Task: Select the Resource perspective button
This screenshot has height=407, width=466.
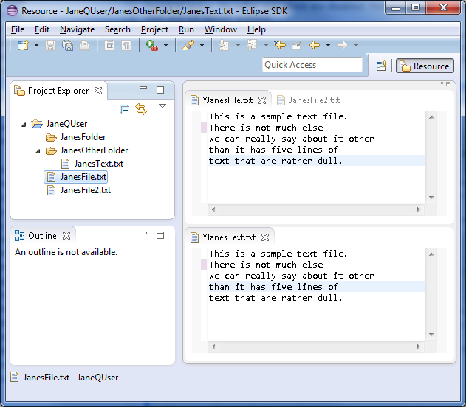Action: pos(425,66)
